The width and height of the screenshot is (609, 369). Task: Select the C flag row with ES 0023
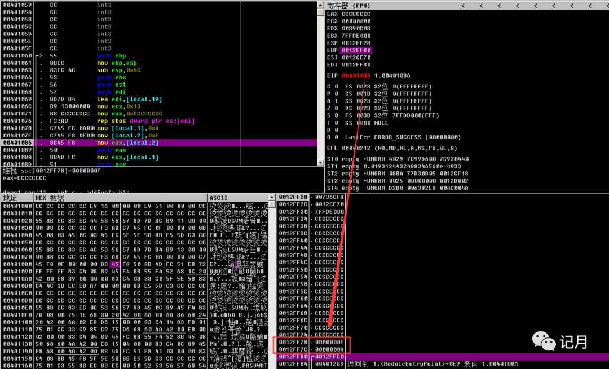click(x=379, y=87)
